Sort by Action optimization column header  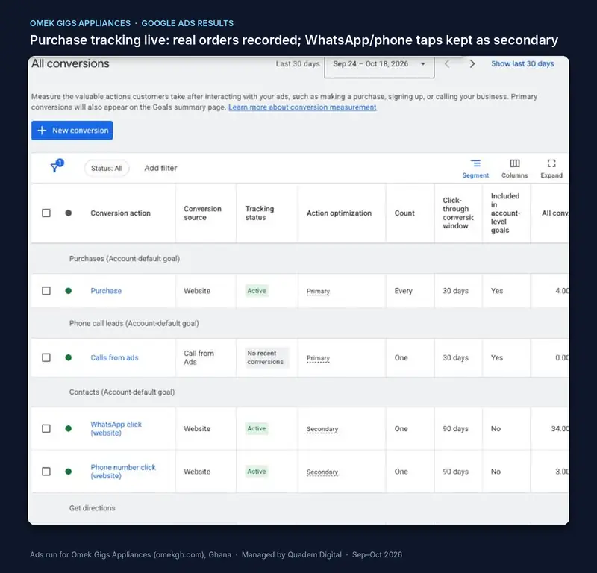click(339, 213)
